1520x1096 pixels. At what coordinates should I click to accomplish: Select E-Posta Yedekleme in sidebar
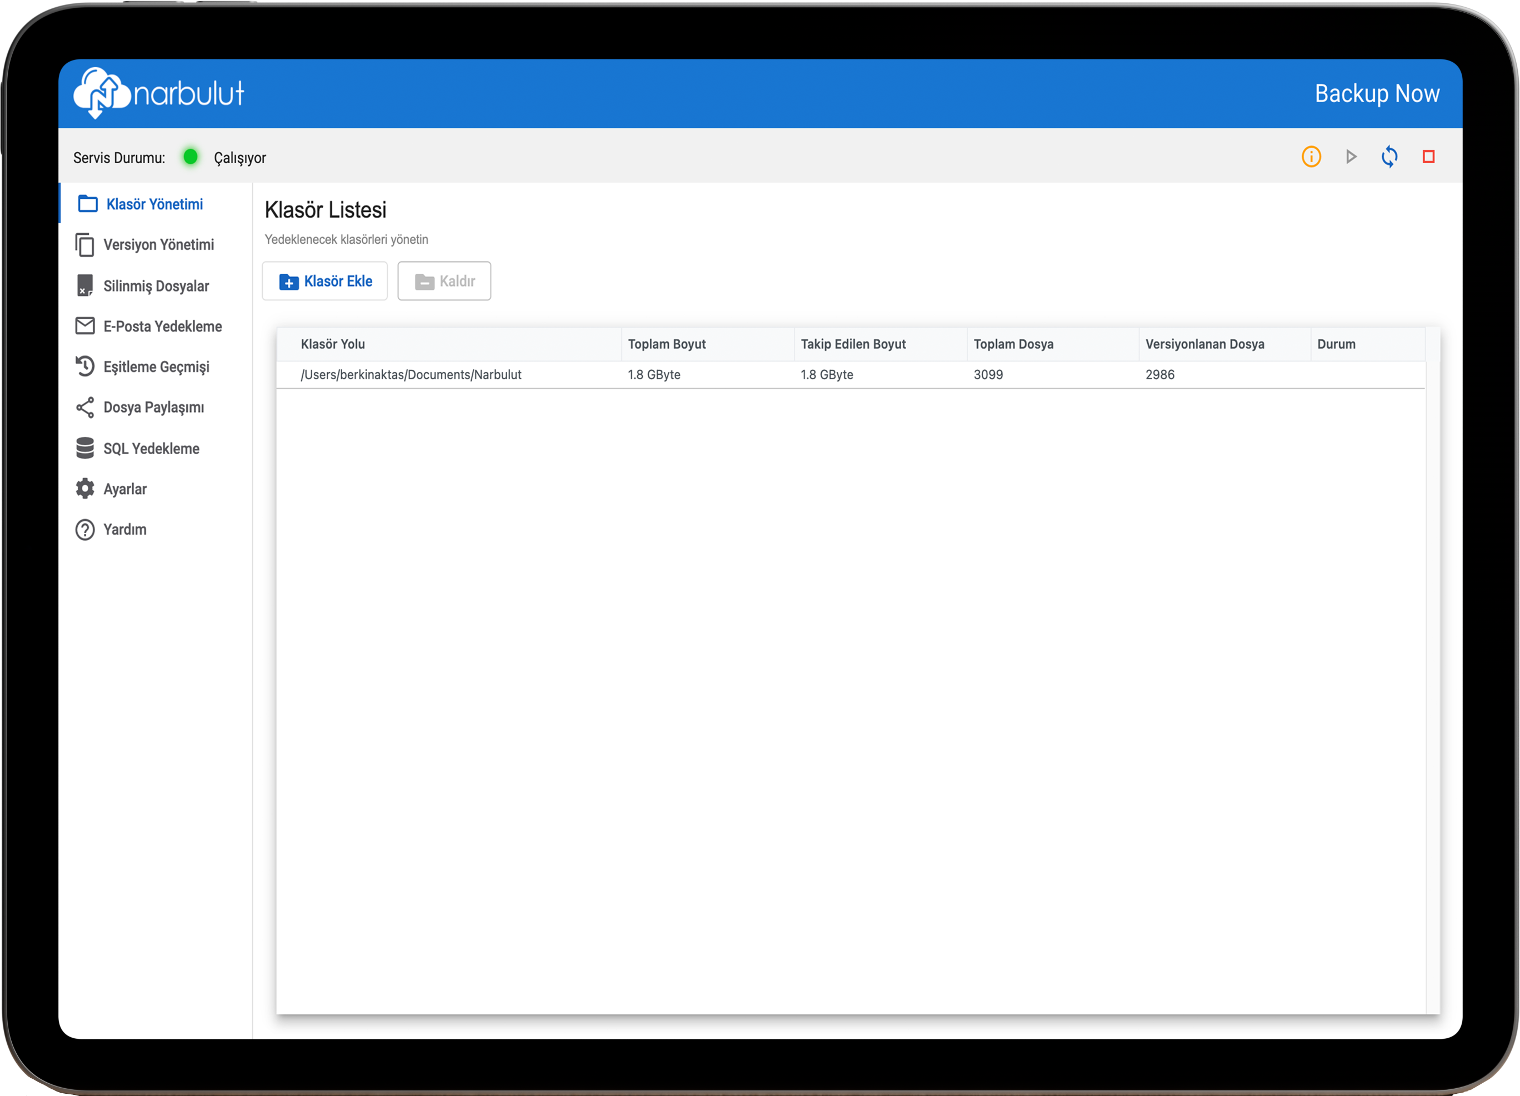(156, 326)
